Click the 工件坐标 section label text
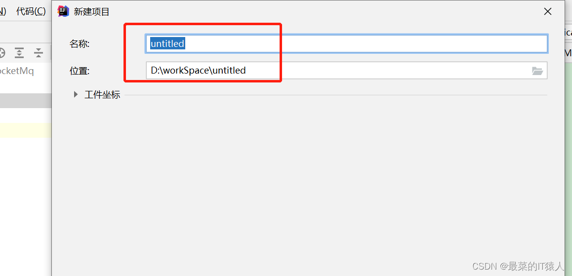Viewport: 572px width, 276px height. tap(102, 95)
